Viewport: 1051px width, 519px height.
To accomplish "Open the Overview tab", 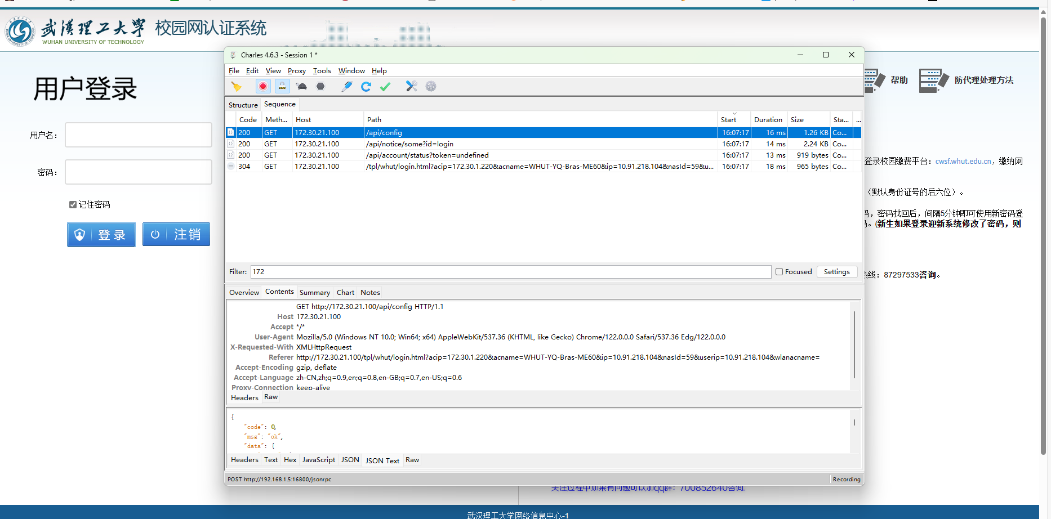I will tap(244, 292).
